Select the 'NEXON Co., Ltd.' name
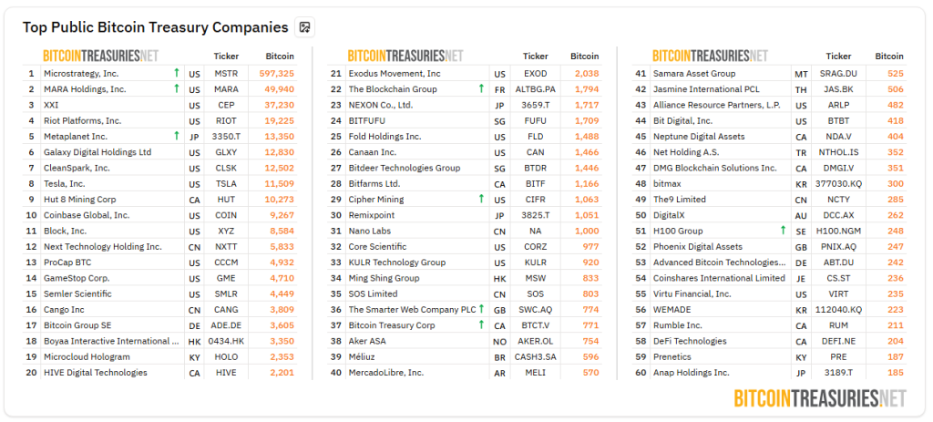The image size is (933, 422). pyautogui.click(x=381, y=105)
